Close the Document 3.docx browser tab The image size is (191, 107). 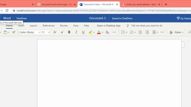[117, 4]
